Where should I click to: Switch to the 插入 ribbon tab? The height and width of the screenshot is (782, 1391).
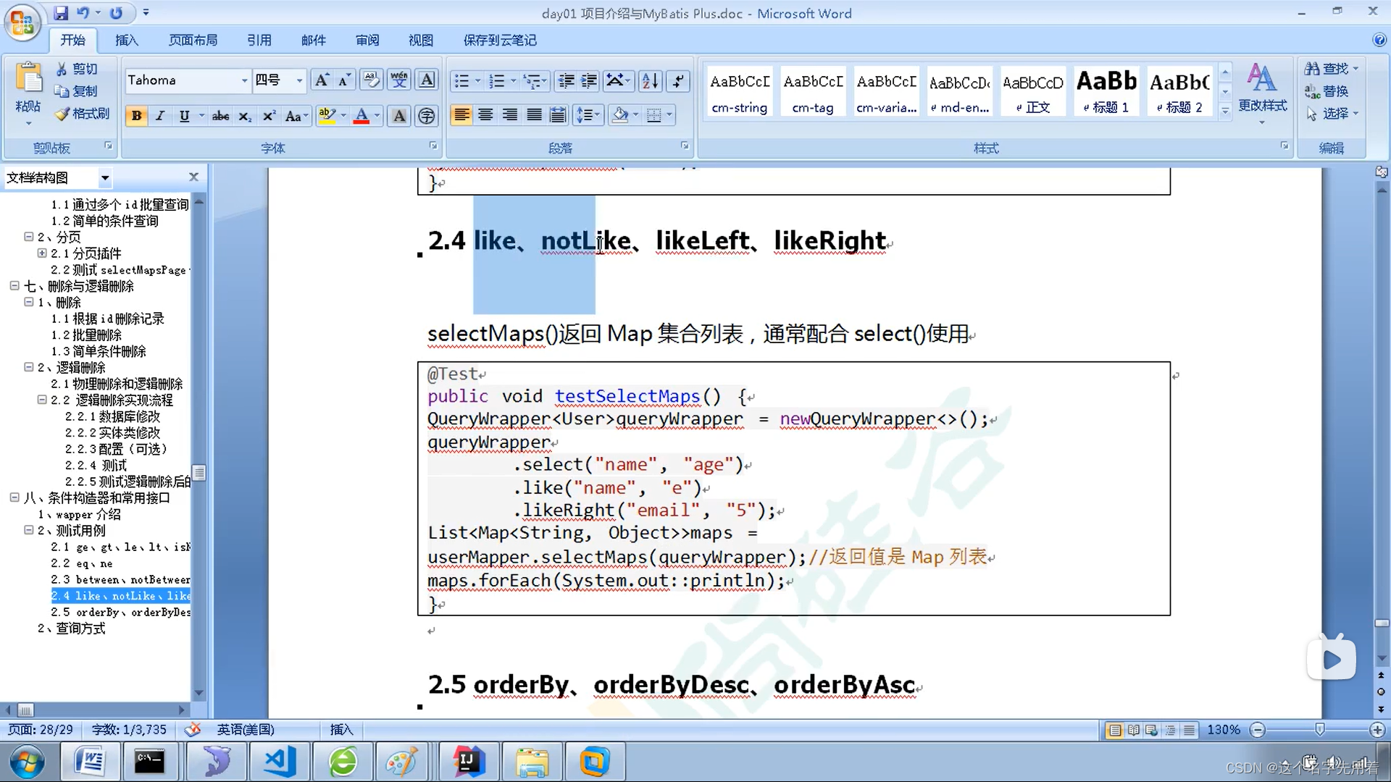(x=127, y=41)
